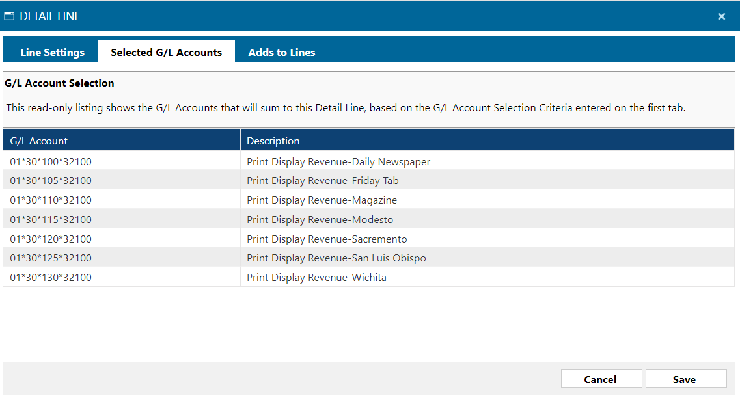
Task: Click Print Display Revenue-Wichita description
Action: coord(316,277)
